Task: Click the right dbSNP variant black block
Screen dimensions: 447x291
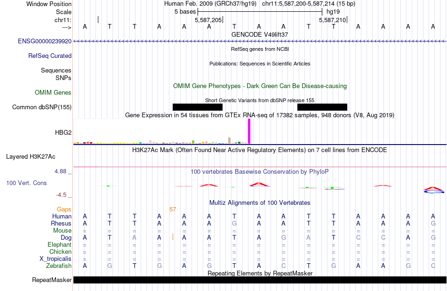Action: [322, 107]
